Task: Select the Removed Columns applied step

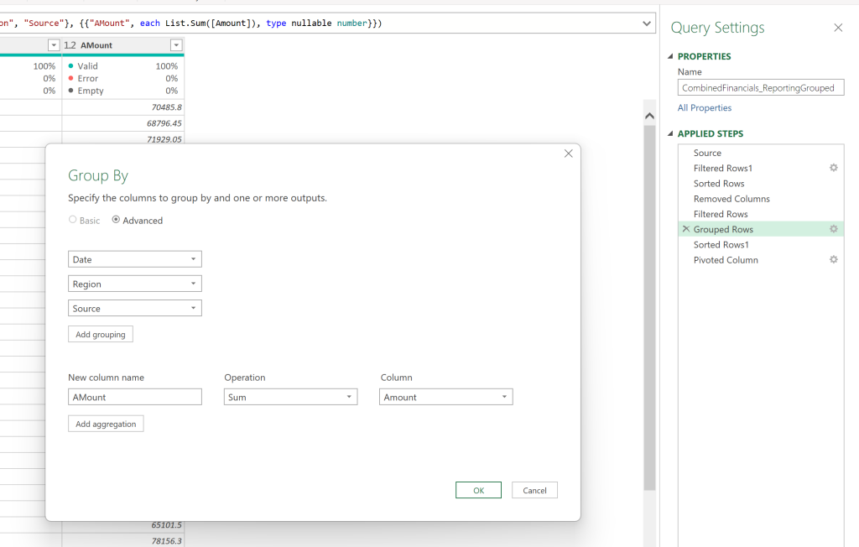Action: [760, 199]
